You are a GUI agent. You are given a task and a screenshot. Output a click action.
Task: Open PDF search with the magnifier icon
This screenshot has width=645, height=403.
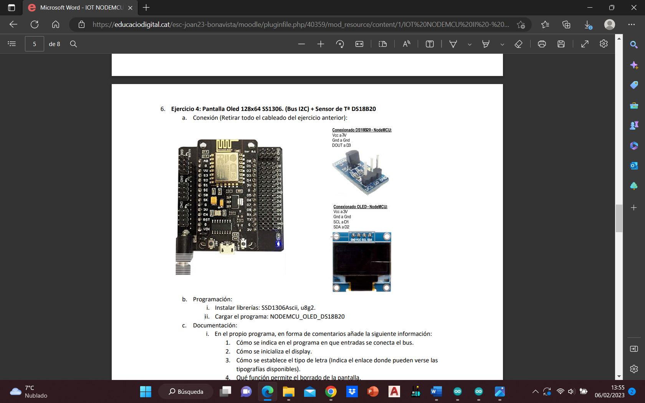tap(73, 44)
